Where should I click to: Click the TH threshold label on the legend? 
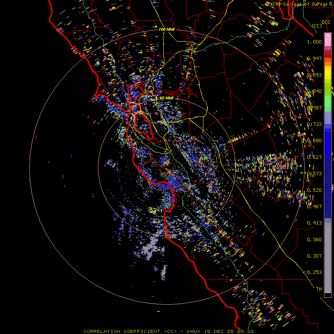tap(319, 289)
